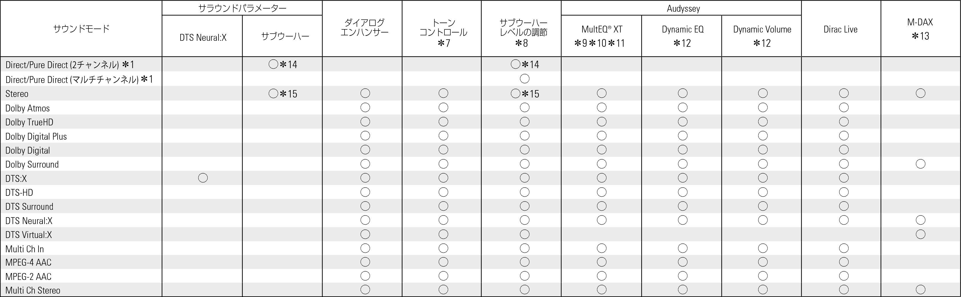The height and width of the screenshot is (297, 961).
Task: Click the ダイアログエンハンサー circle for Dolby Digital Plus
Action: [365, 136]
